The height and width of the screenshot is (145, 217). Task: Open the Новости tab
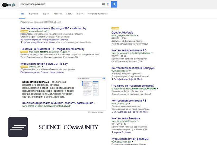[58, 14]
